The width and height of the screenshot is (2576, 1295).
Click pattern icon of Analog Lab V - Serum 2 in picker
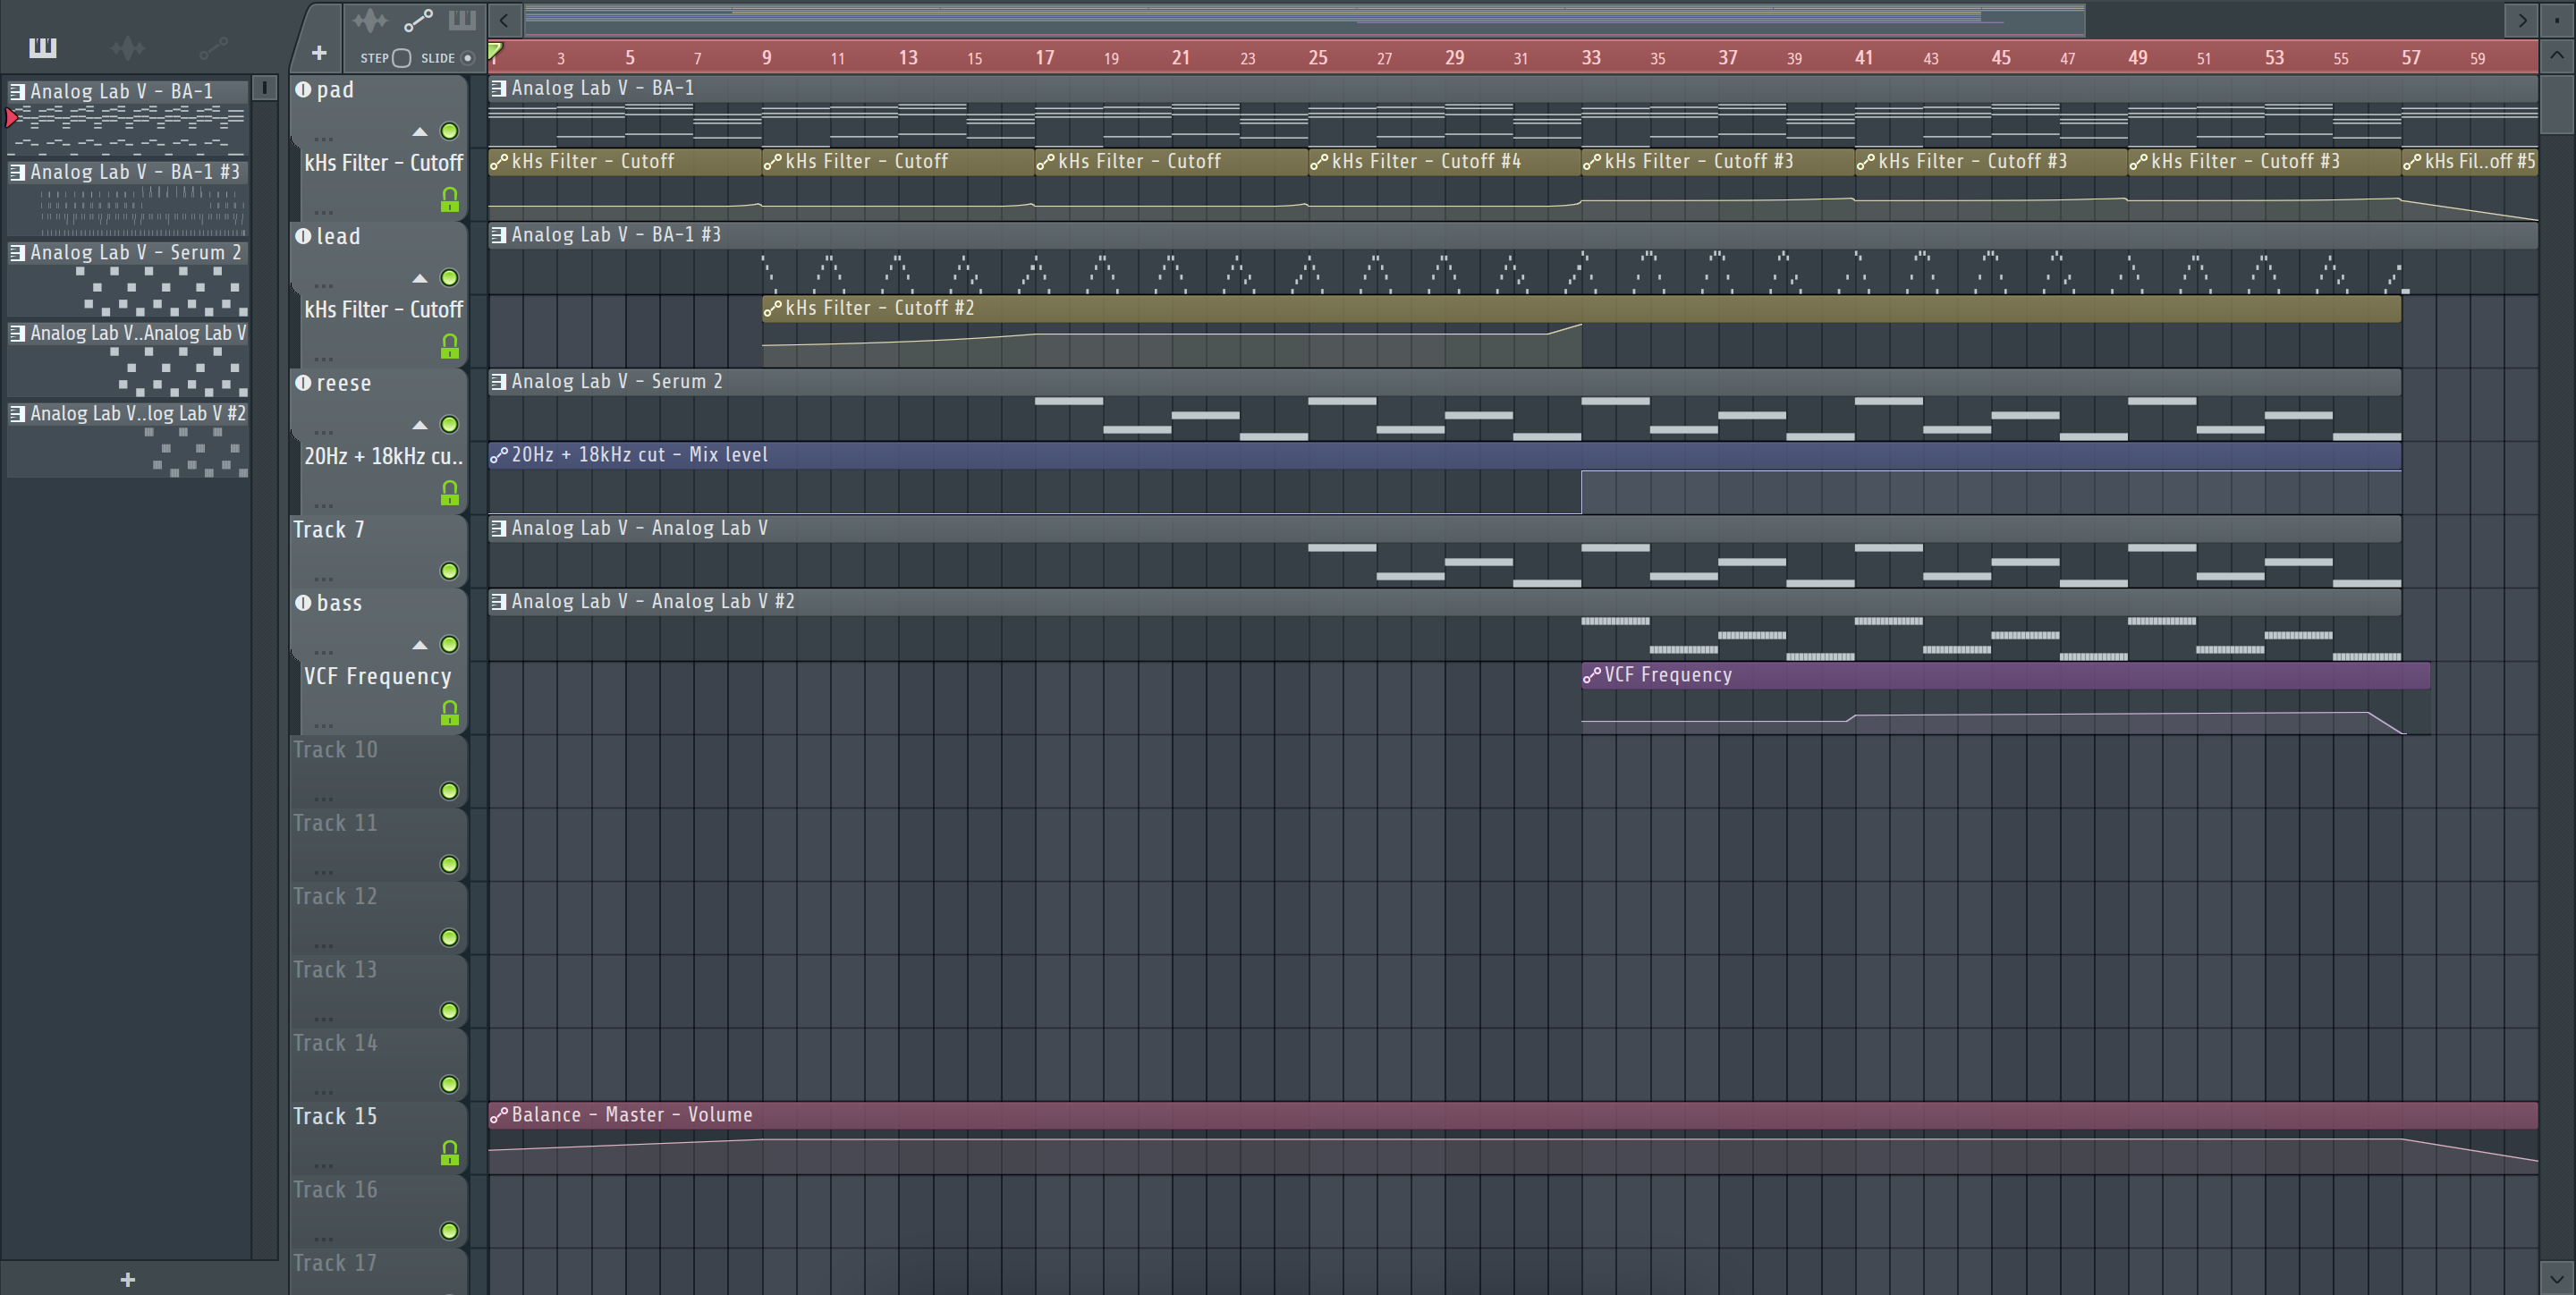tap(17, 253)
